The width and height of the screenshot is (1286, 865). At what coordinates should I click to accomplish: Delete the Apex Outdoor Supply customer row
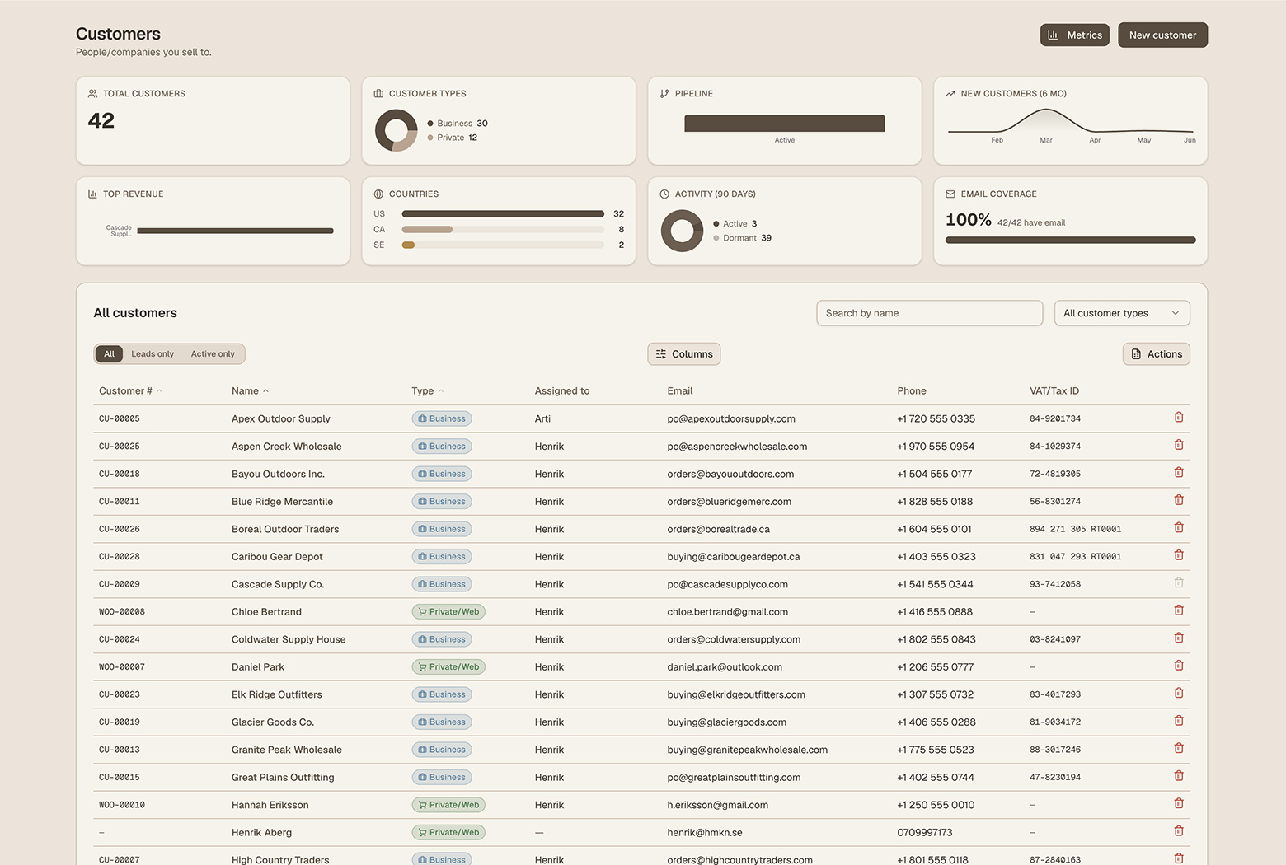point(1179,418)
